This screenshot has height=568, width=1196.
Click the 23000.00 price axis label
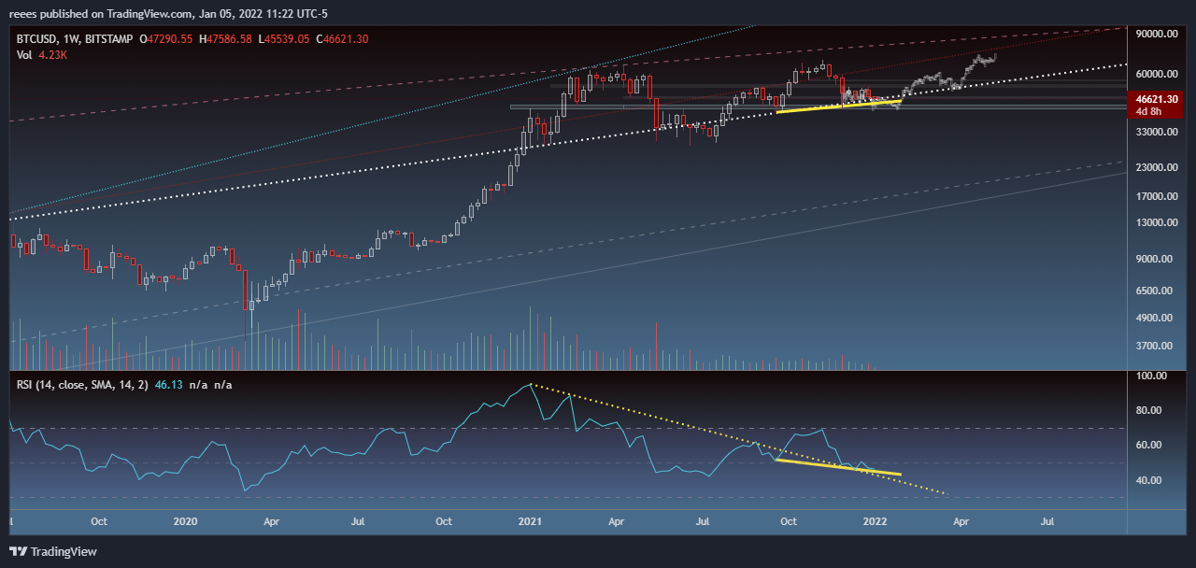coord(1155,168)
